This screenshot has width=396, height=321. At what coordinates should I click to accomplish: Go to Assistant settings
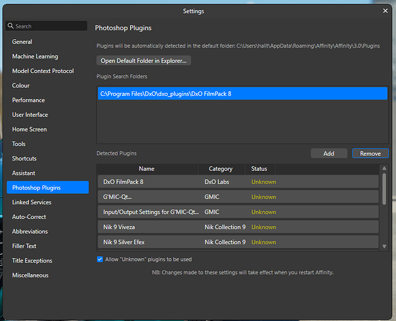[x=24, y=173]
